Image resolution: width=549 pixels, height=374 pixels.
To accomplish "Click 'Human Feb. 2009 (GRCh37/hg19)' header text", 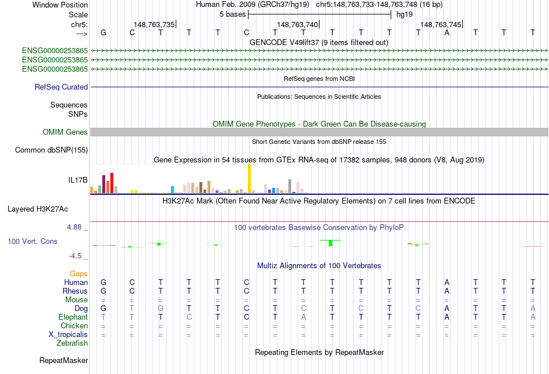I will pos(253,5).
